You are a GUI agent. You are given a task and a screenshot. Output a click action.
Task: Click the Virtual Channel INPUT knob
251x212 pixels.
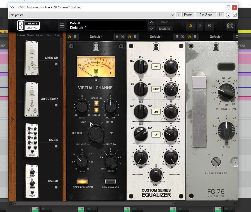pyautogui.click(x=82, y=106)
